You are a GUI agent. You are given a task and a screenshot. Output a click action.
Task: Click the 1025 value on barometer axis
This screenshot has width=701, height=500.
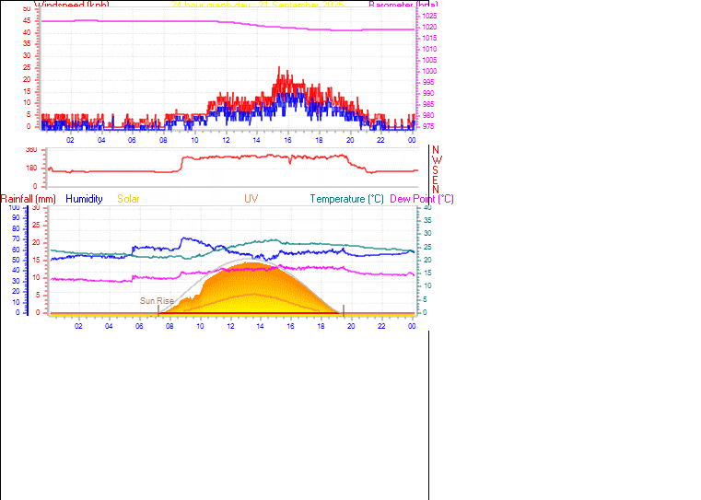point(428,17)
